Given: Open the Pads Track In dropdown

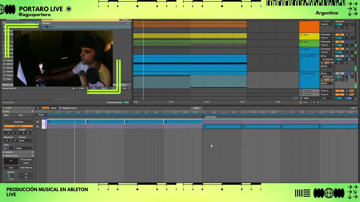Looking at the screenshot, I should [x=327, y=45].
